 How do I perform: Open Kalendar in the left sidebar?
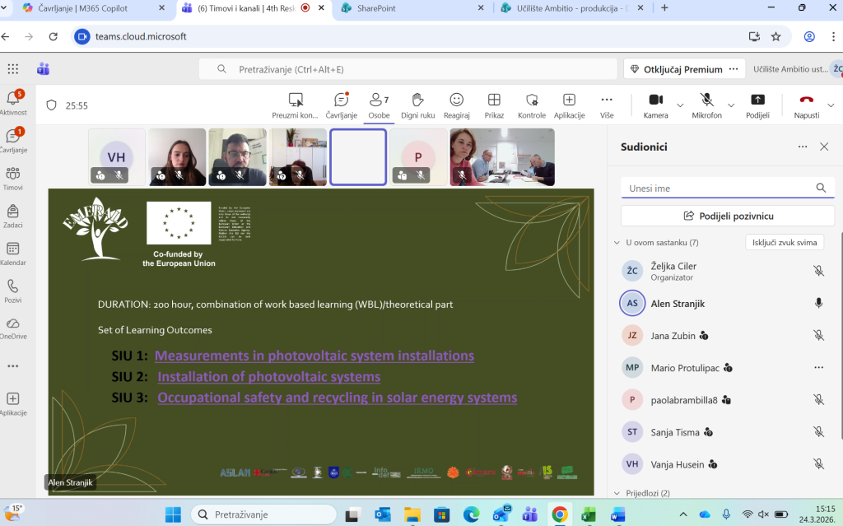click(x=13, y=254)
